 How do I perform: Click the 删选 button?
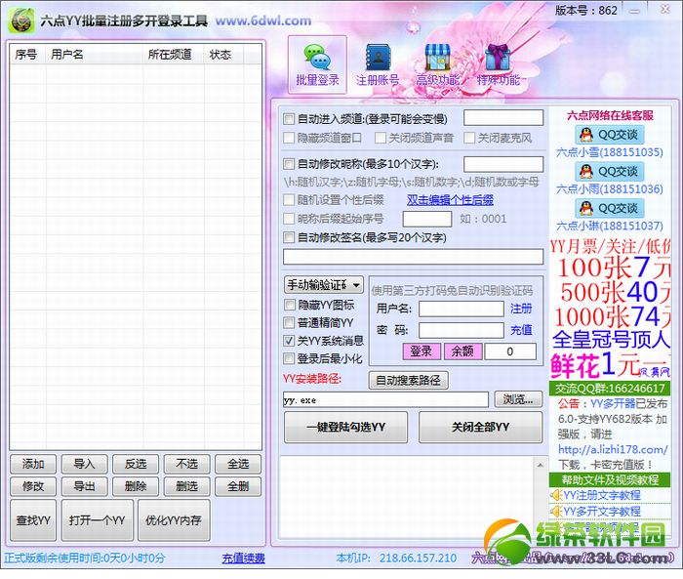pos(187,486)
